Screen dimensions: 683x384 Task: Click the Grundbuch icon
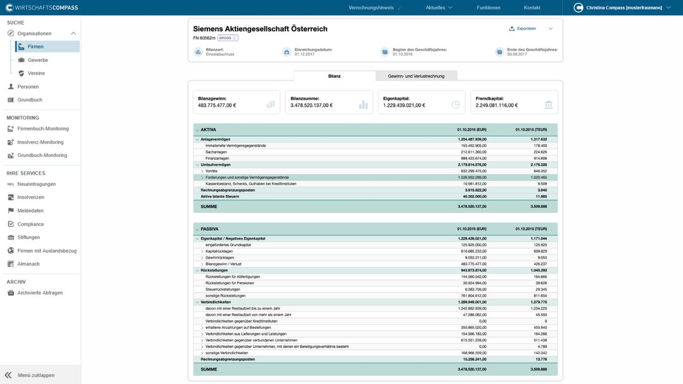click(x=11, y=100)
